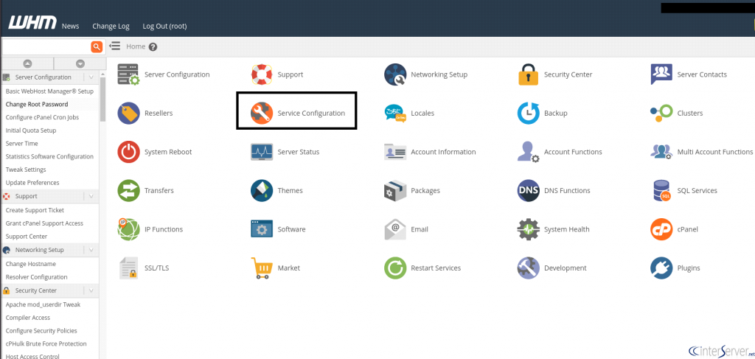Open Change Hostname sidebar link
Image resolution: width=755 pixels, height=359 pixels.
[31, 264]
